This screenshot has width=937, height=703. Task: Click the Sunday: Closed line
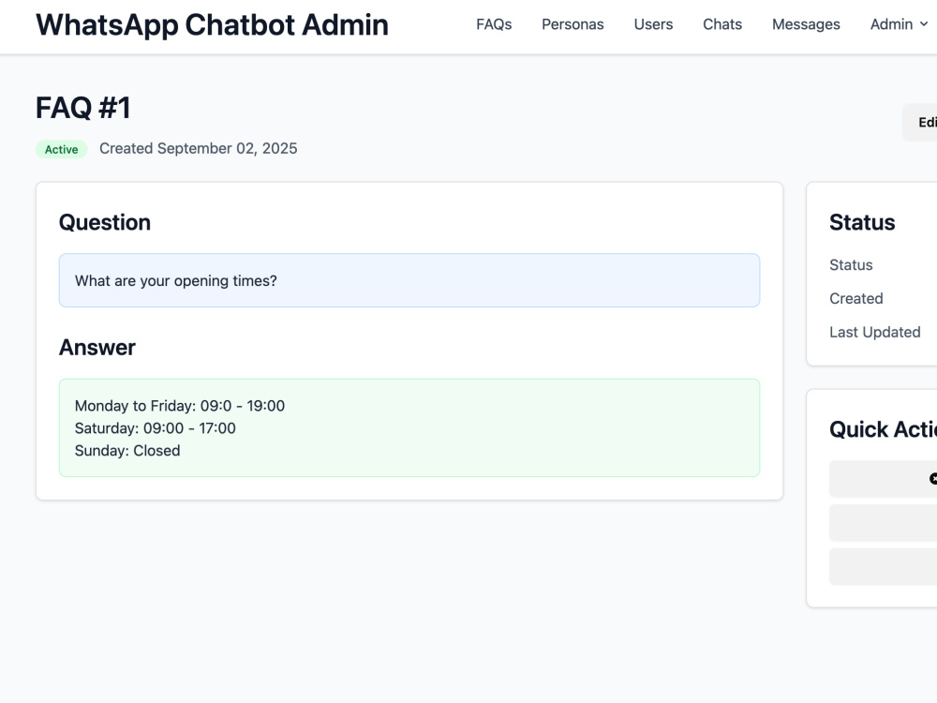(127, 451)
